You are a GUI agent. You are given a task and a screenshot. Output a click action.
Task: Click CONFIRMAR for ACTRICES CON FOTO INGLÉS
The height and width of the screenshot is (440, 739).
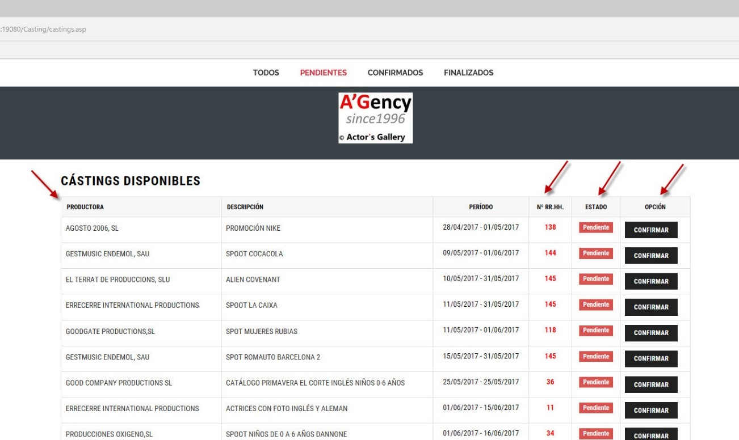[x=651, y=411]
